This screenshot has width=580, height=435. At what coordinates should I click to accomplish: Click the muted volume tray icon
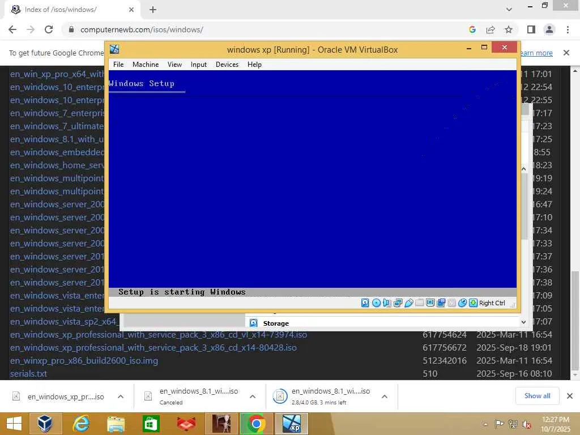526,424
